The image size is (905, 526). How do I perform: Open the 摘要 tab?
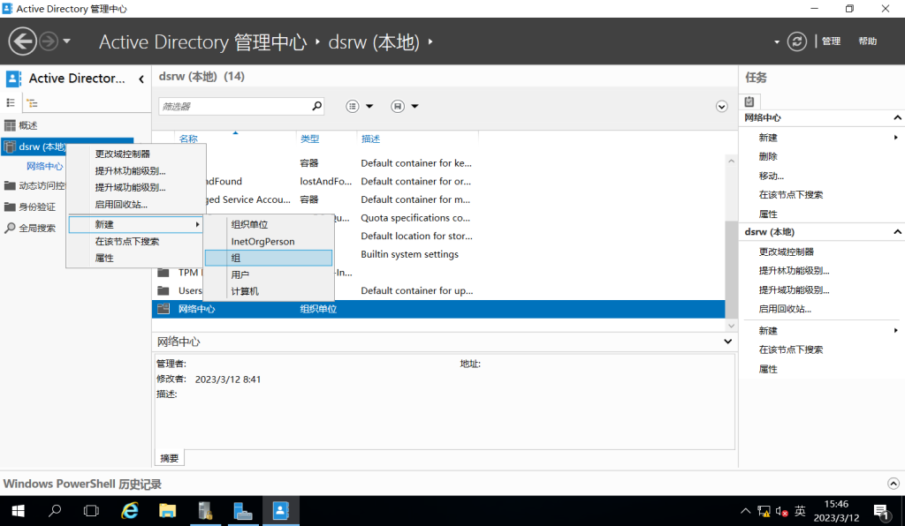point(169,458)
